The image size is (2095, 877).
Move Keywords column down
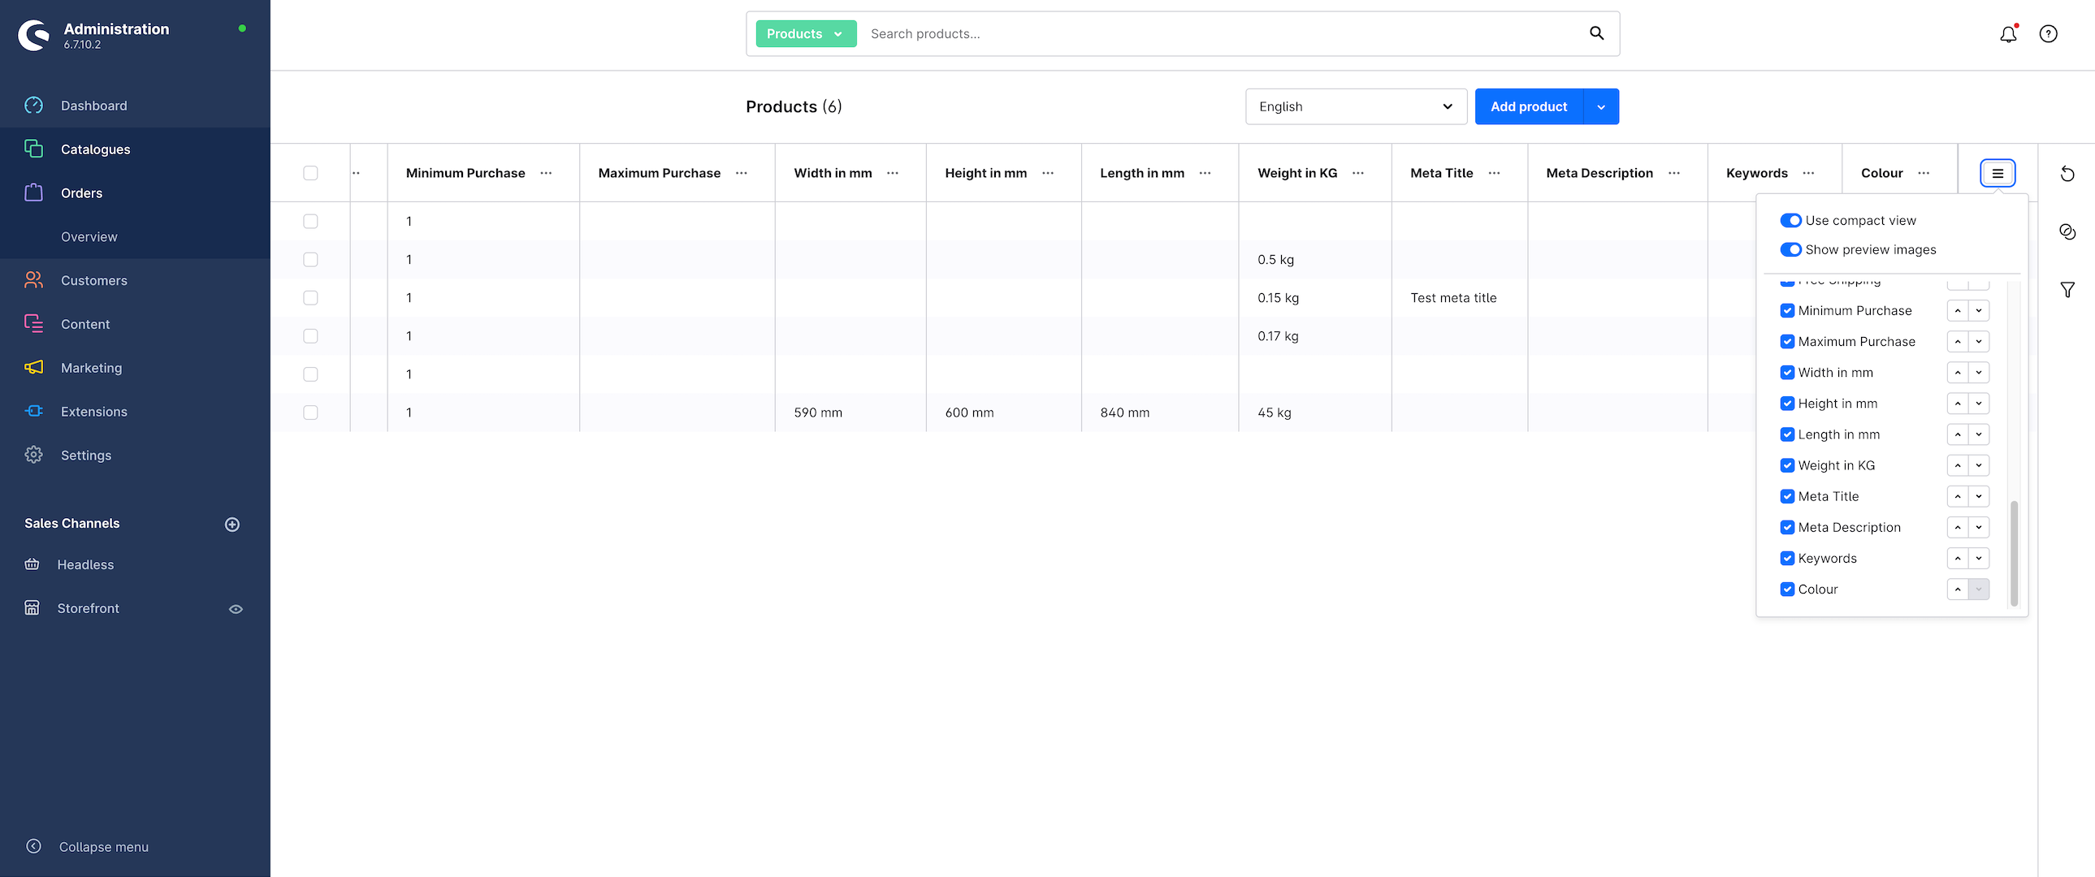pos(1979,558)
